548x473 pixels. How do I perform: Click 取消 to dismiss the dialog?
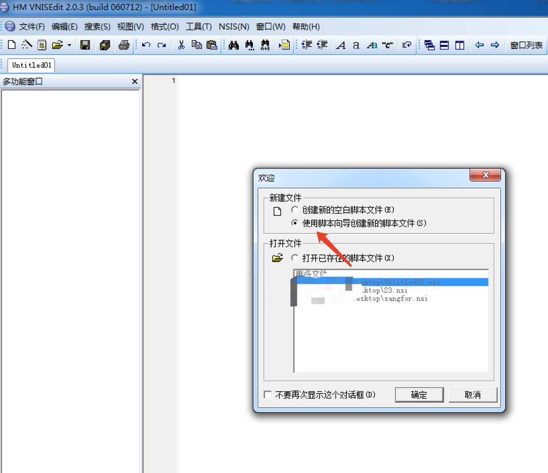pyautogui.click(x=472, y=394)
